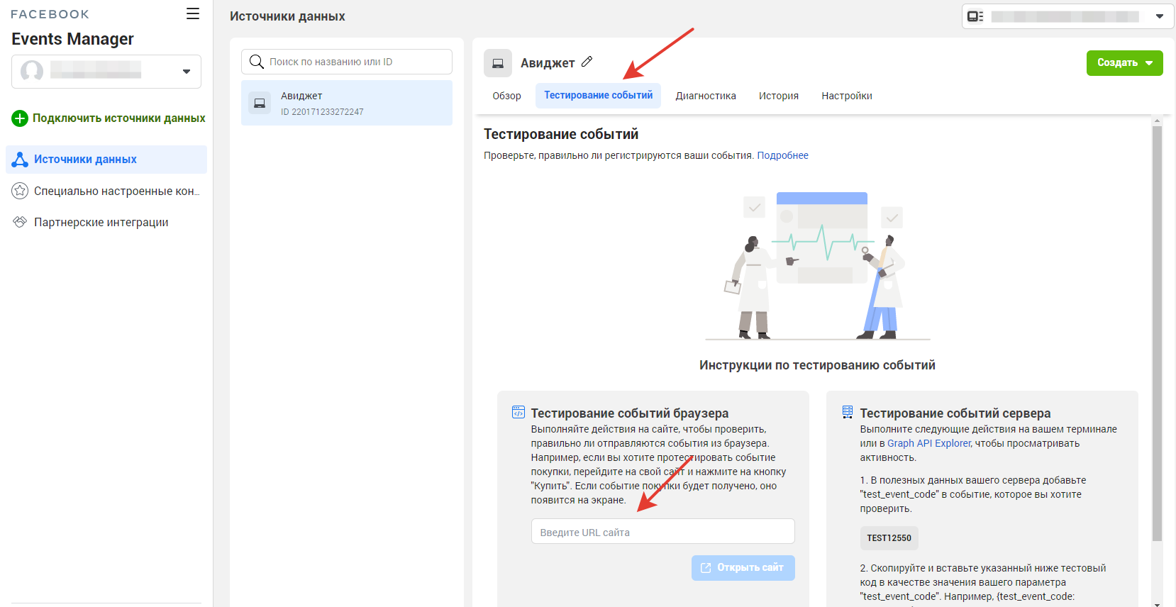This screenshot has height=607, width=1176.
Task: Click the business account icon at top right
Action: pos(976,16)
